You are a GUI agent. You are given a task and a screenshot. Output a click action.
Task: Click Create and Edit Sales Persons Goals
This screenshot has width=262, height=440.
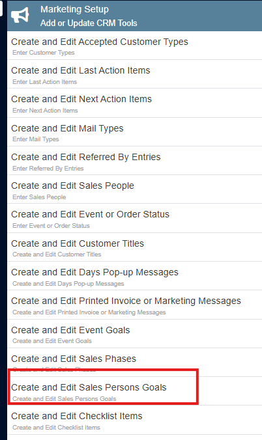pos(134,391)
